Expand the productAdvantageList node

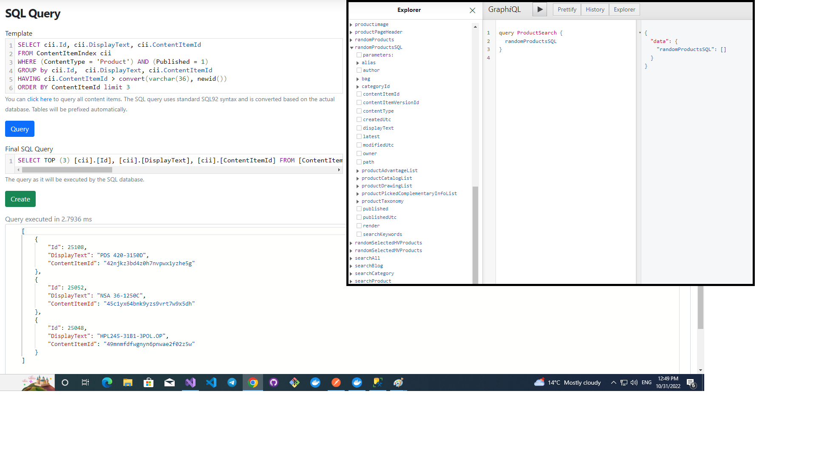pyautogui.click(x=358, y=171)
